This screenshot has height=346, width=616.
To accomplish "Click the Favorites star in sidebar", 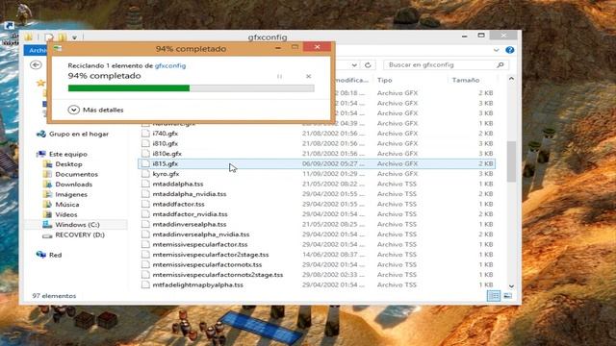I will 40,83.
